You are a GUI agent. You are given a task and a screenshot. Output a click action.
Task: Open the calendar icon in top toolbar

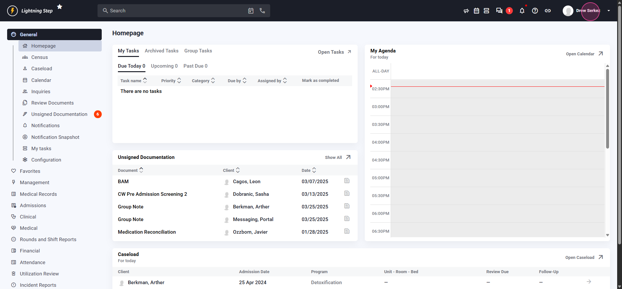pos(477,11)
